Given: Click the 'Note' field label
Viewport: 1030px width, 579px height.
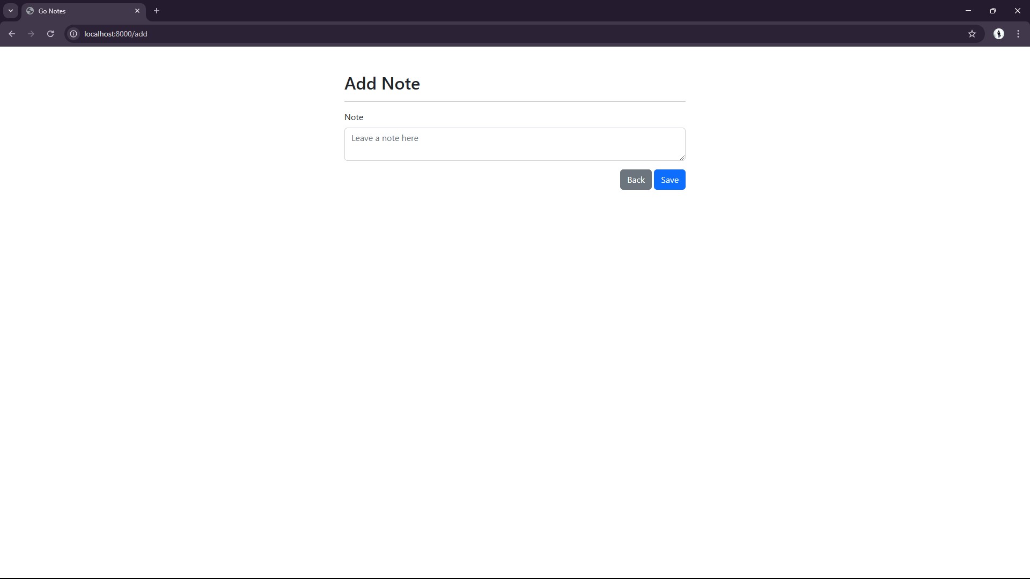Looking at the screenshot, I should tap(354, 117).
